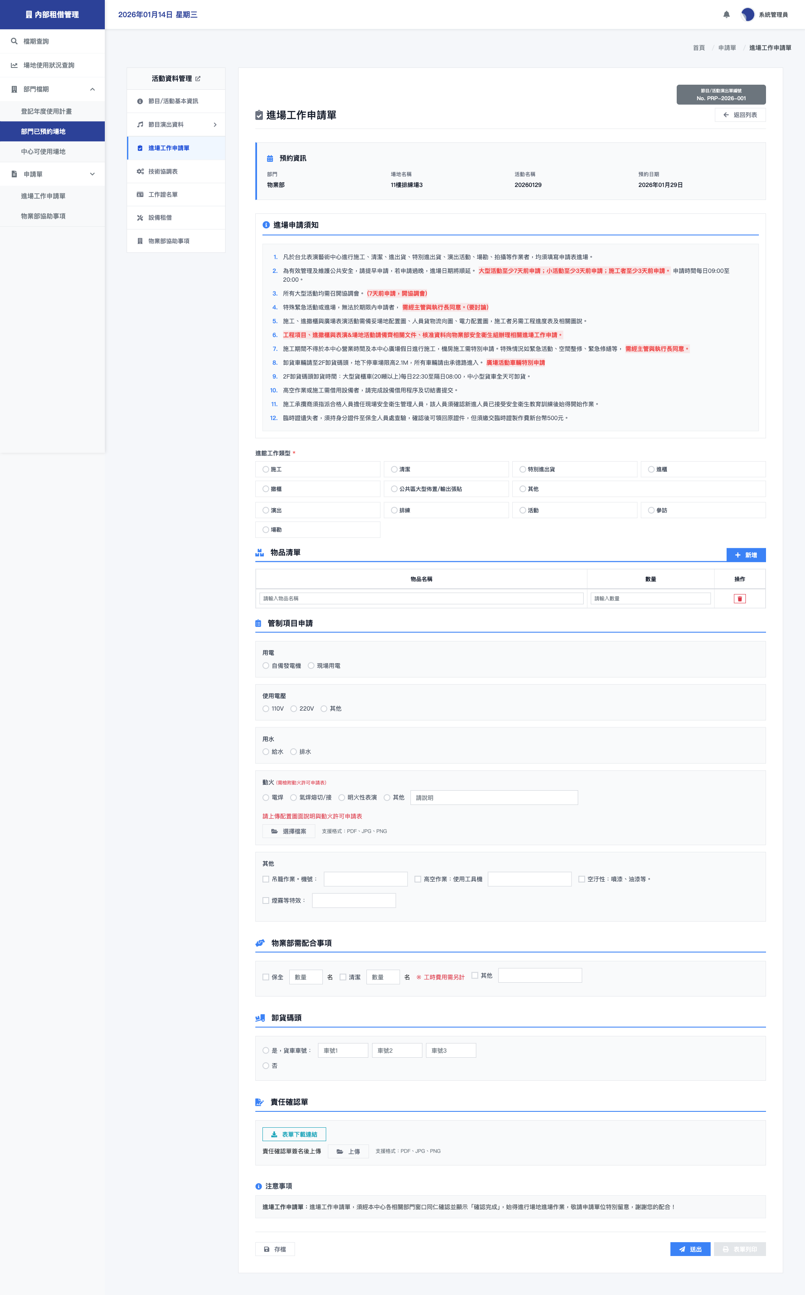Choose the 220V voltage option
The image size is (805, 1295).
(x=293, y=708)
